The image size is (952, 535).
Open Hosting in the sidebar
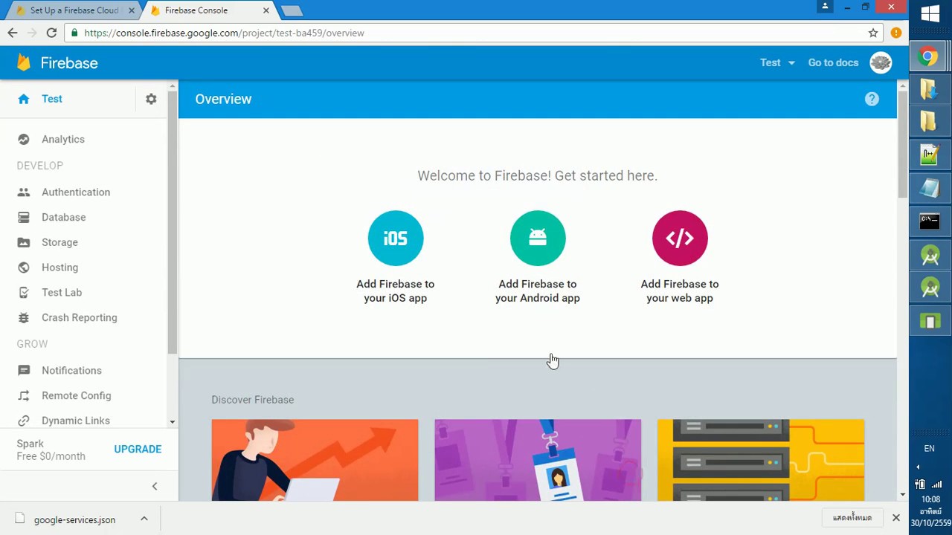point(59,267)
